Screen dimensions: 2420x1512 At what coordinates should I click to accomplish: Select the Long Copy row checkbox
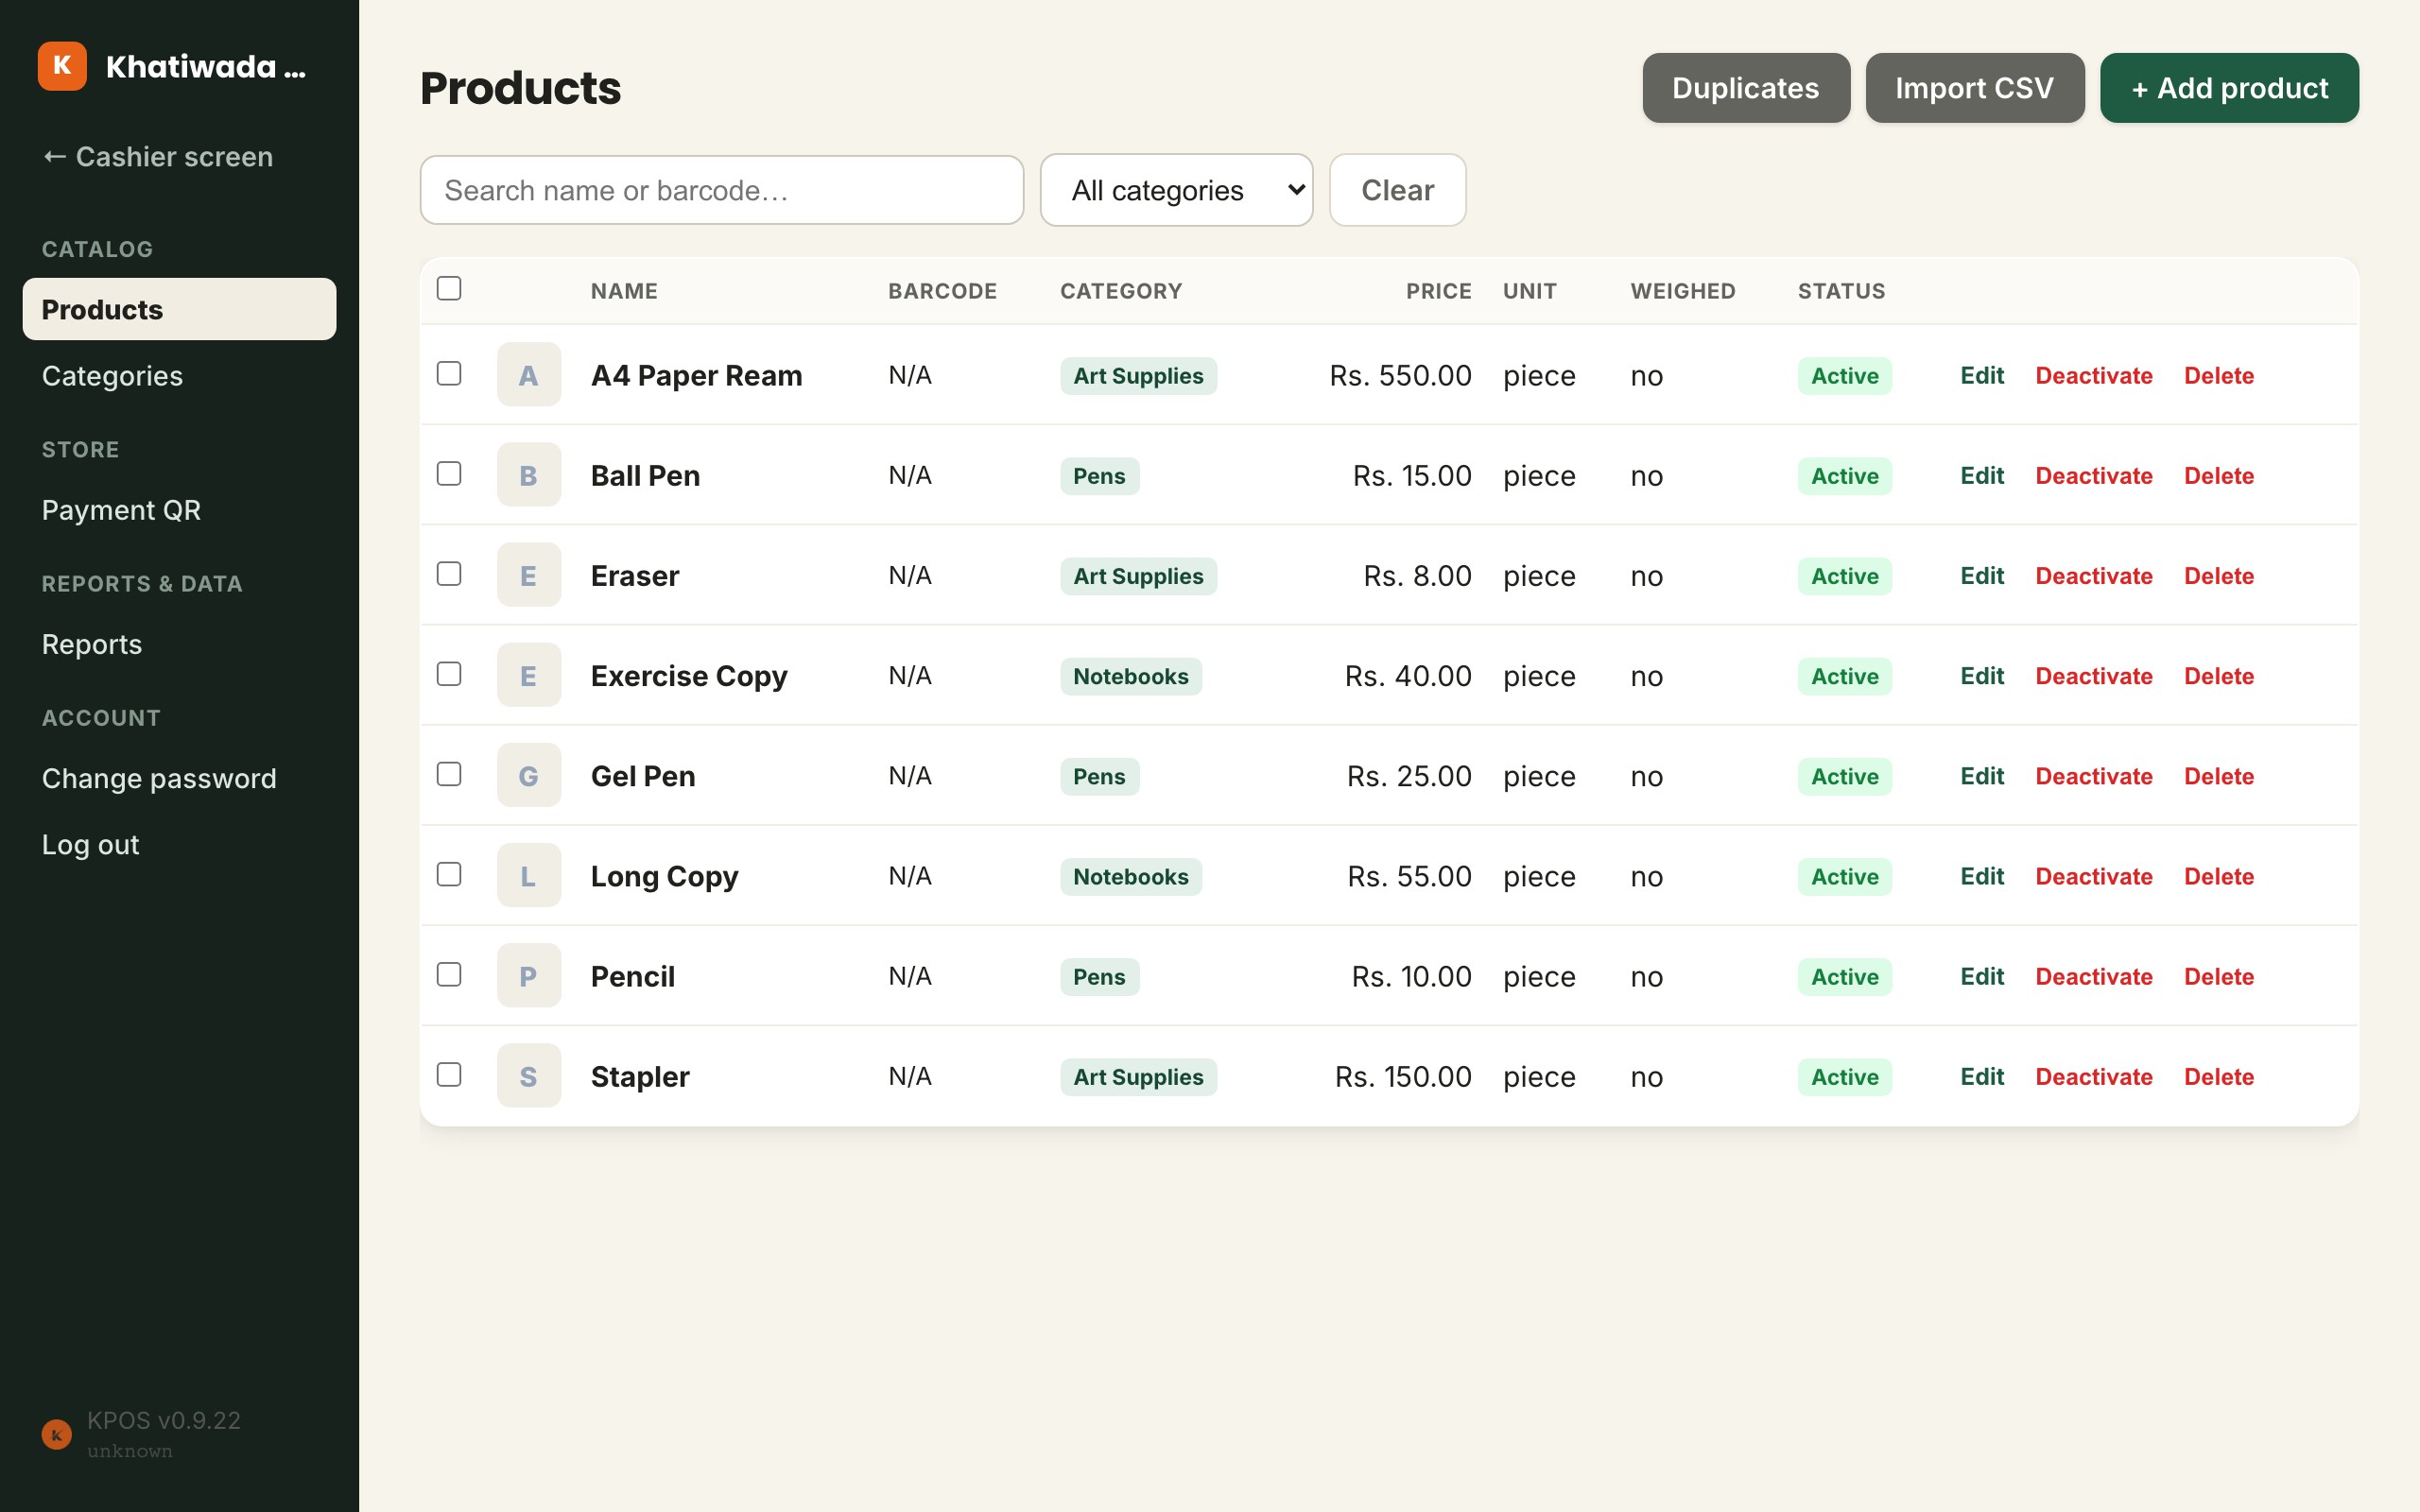[449, 874]
